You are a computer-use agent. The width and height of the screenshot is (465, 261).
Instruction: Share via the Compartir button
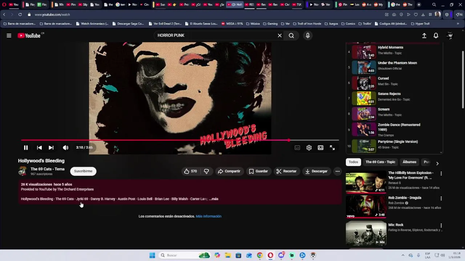[x=229, y=171]
